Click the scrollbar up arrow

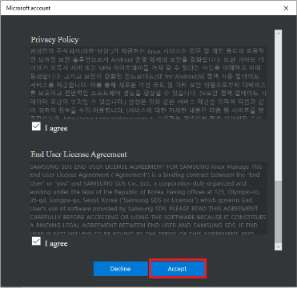(x=278, y=34)
